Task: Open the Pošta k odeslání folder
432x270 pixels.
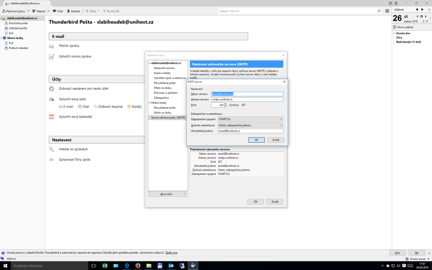Action: point(18,48)
